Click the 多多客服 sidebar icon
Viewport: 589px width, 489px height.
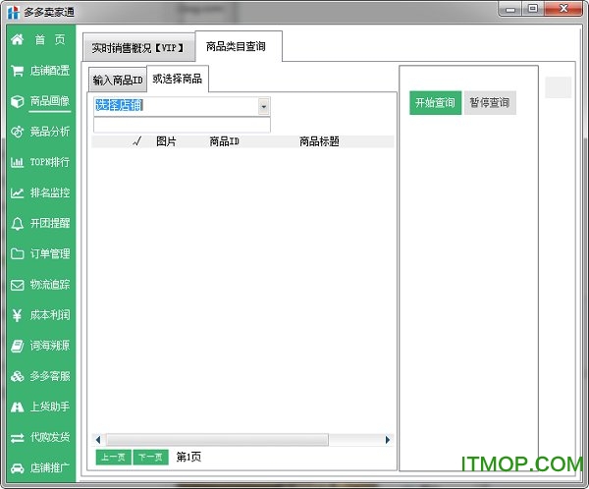click(x=18, y=376)
